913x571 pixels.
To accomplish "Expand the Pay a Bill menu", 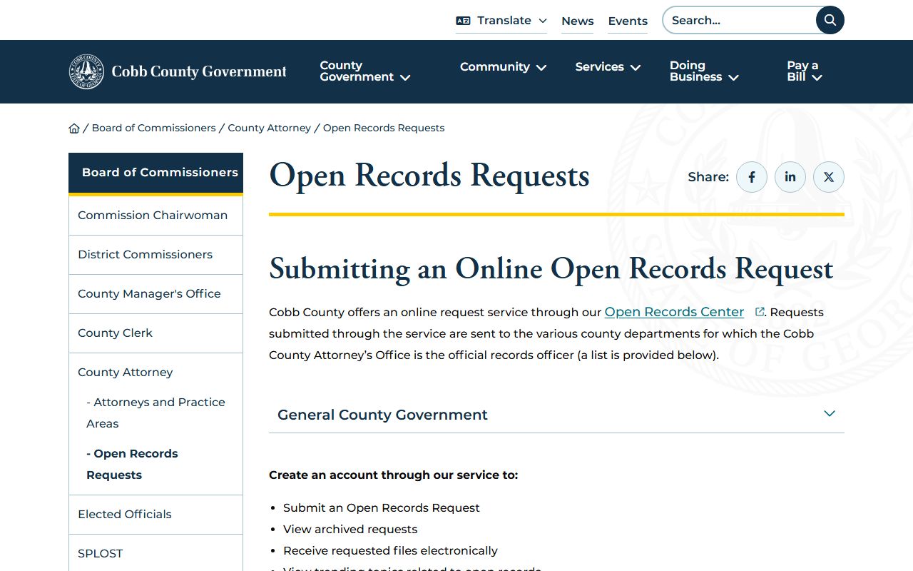I will (x=805, y=71).
